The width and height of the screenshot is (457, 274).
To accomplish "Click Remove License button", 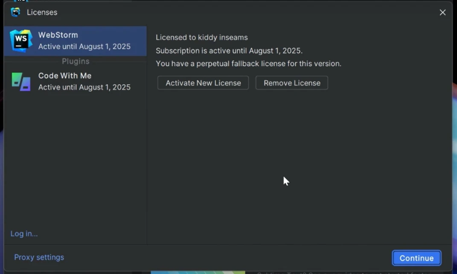I will (x=292, y=83).
